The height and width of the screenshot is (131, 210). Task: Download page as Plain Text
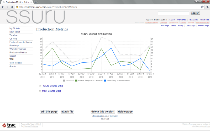[105, 119]
